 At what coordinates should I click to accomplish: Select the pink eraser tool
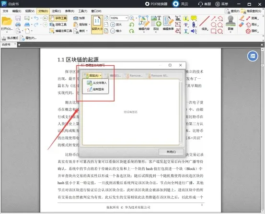(242, 24)
